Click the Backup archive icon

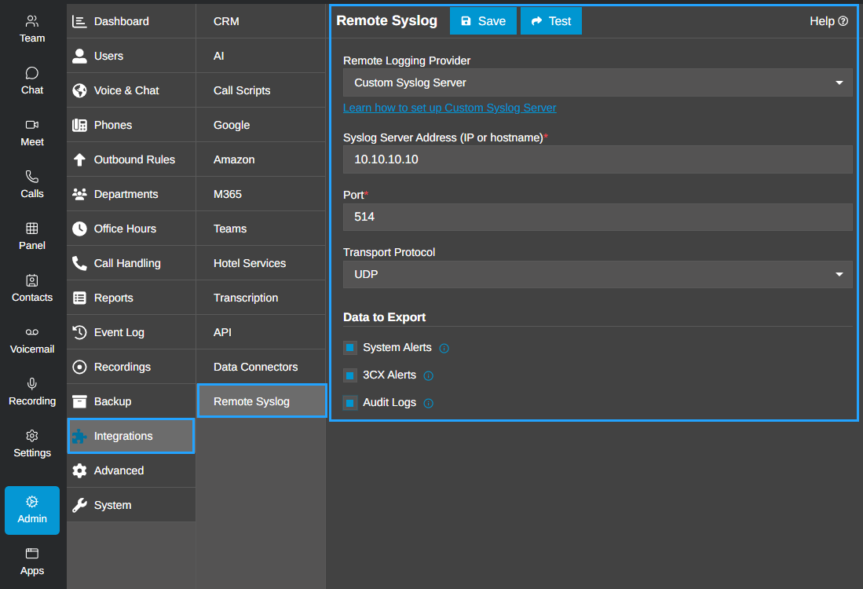click(x=80, y=401)
